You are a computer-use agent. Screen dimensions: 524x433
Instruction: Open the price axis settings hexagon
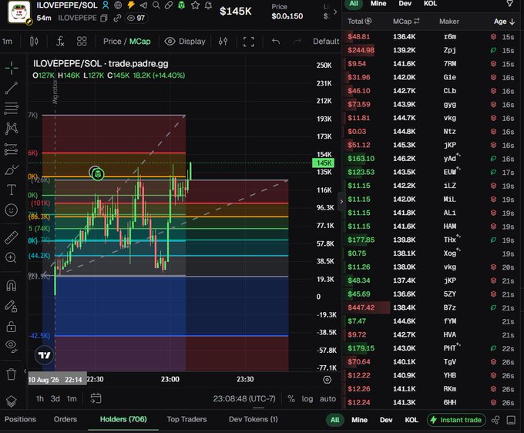[327, 380]
